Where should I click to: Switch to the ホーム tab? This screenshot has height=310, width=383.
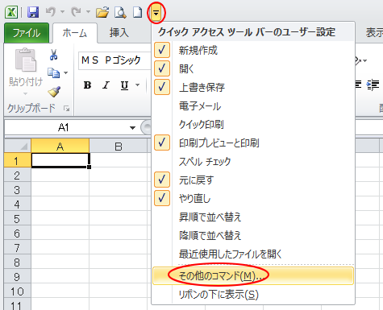(75, 33)
